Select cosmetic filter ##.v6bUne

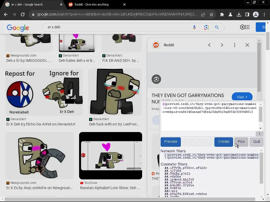173,176
